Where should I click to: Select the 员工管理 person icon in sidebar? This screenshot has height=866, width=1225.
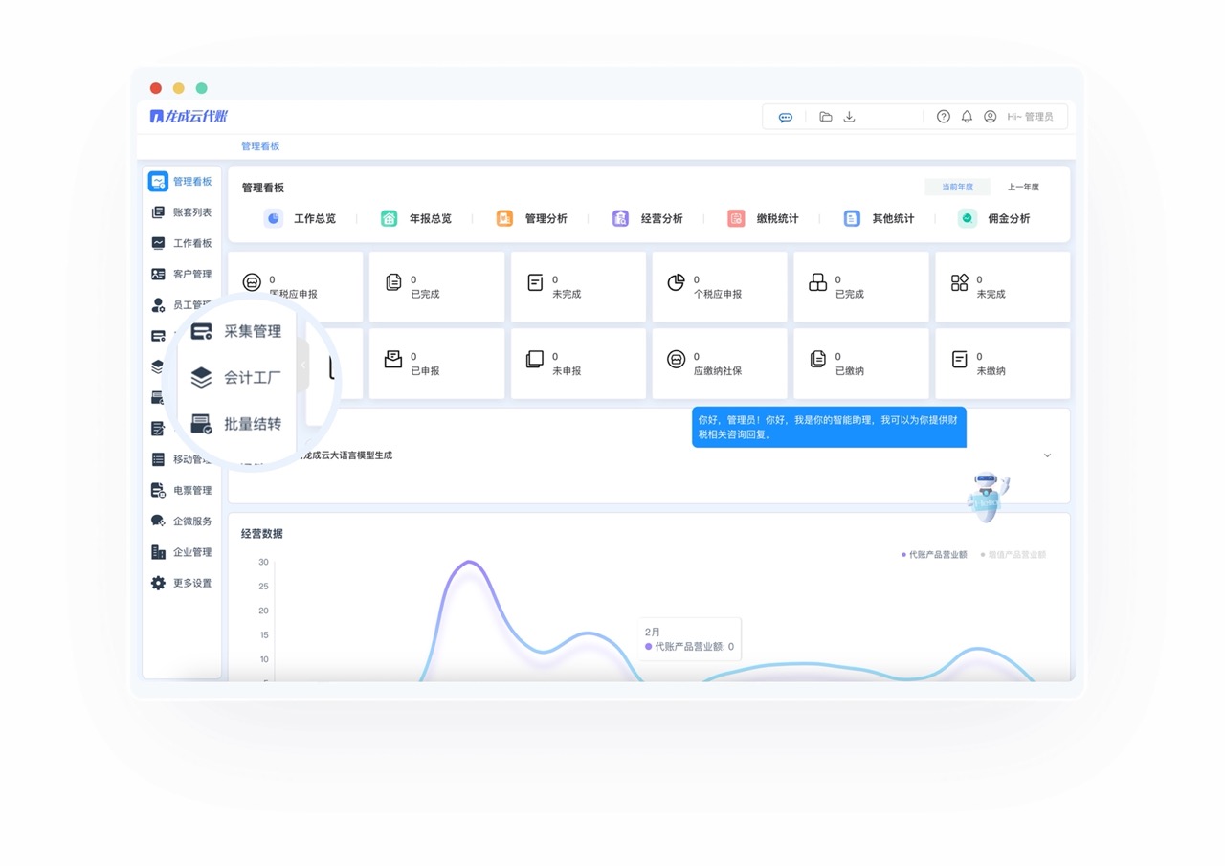(158, 305)
